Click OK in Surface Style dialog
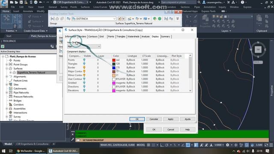The width and height of the screenshot is (274, 154). click(x=137, y=119)
